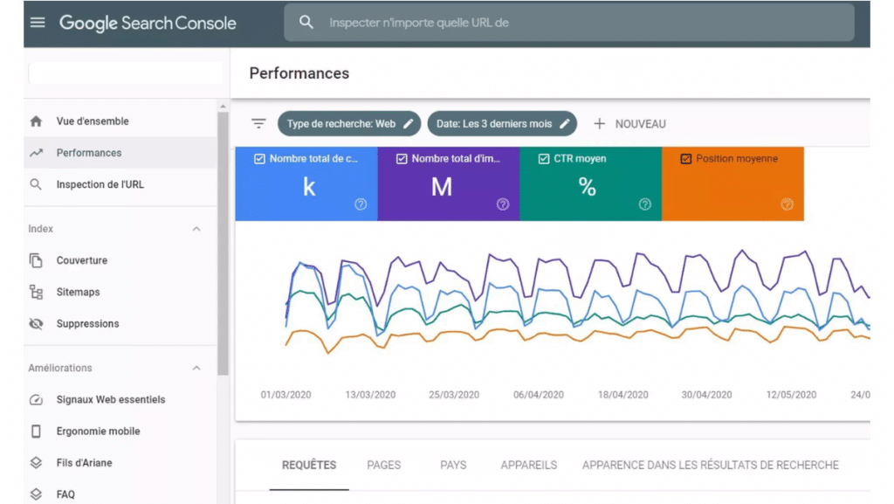Screen dimensions: 894x504
Task: Open help icon on CTR moyen card
Action: pos(645,204)
